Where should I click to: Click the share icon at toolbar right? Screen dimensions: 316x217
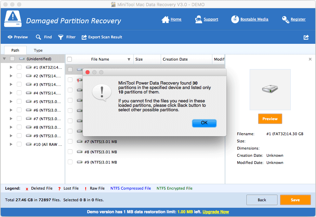pyautogui.click(x=306, y=37)
